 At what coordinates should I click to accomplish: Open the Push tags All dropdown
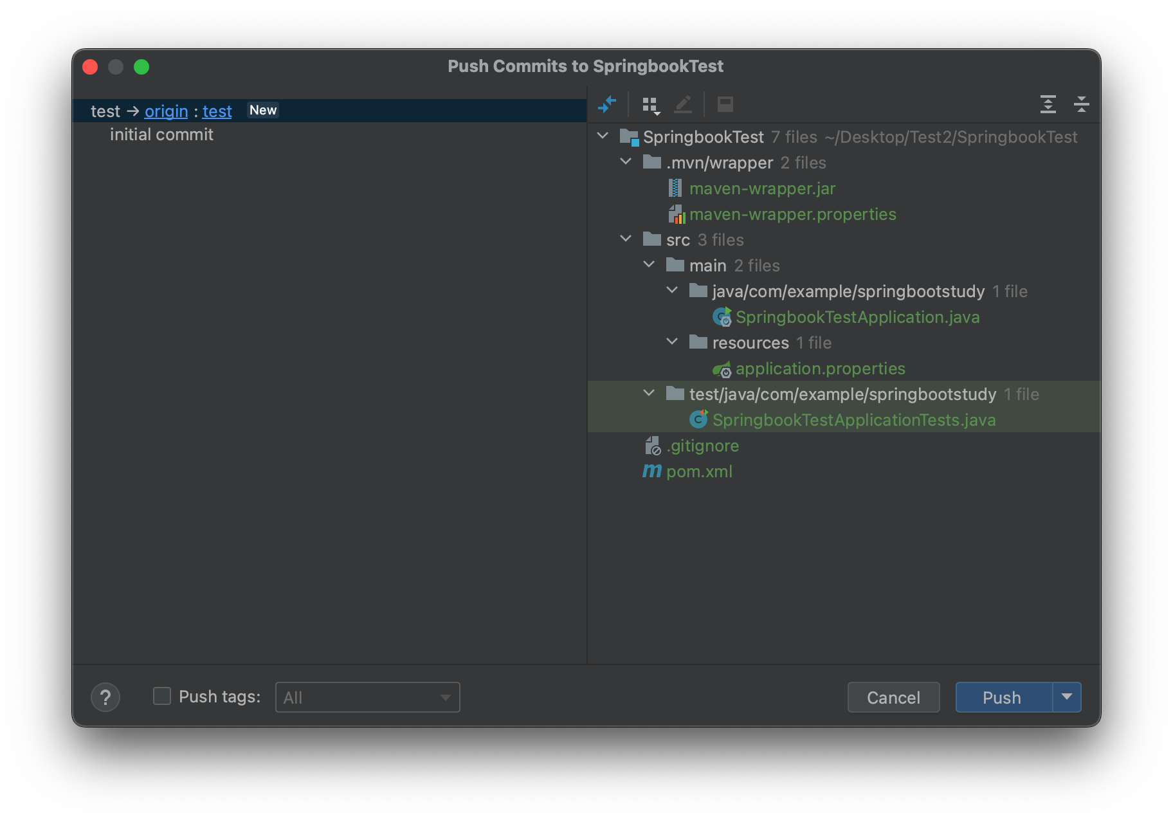click(368, 697)
